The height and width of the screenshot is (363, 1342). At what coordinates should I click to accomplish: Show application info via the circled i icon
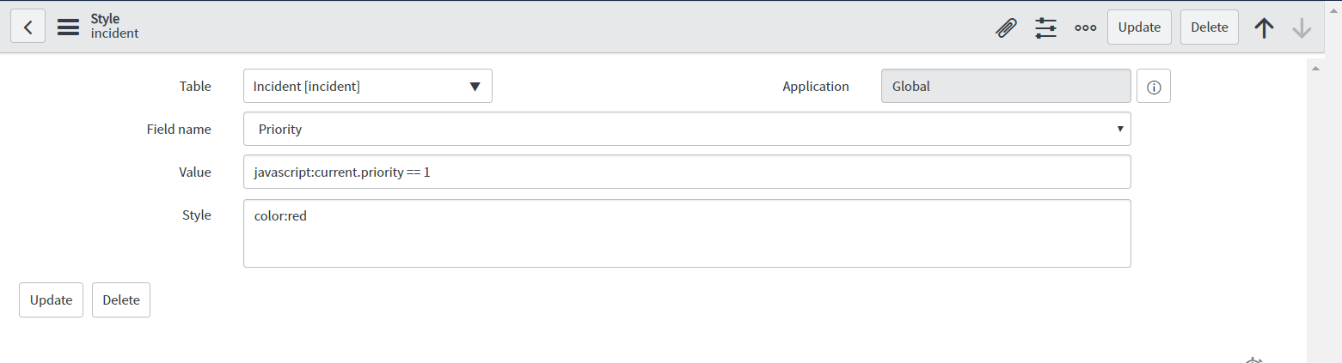tap(1154, 87)
